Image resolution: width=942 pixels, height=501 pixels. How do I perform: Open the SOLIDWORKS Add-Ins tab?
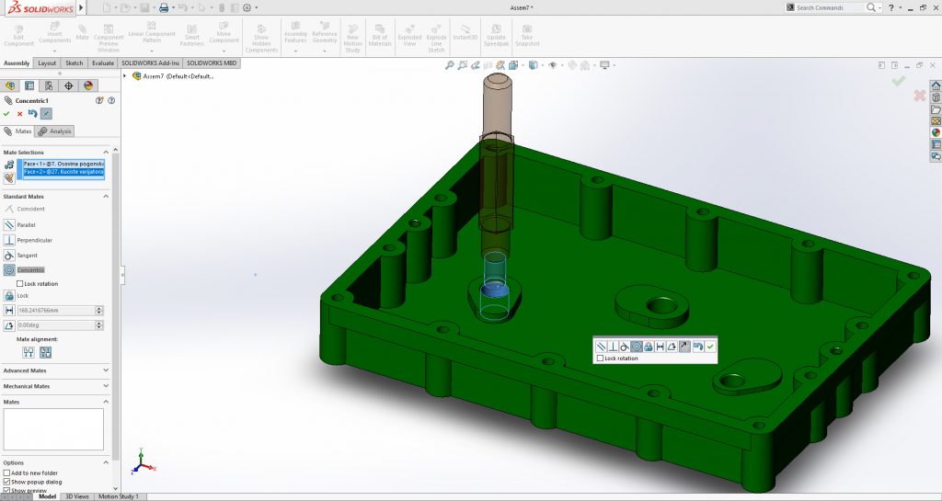[150, 63]
